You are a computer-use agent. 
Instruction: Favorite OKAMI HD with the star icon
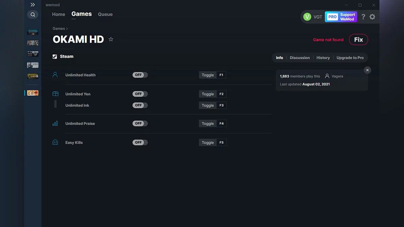coord(111,39)
